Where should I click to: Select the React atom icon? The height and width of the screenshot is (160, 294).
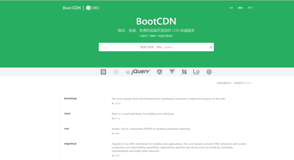[116, 72]
